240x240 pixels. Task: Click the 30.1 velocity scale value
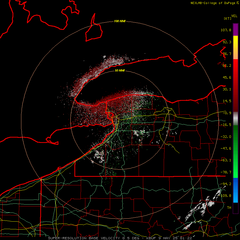pyautogui.click(x=227, y=89)
